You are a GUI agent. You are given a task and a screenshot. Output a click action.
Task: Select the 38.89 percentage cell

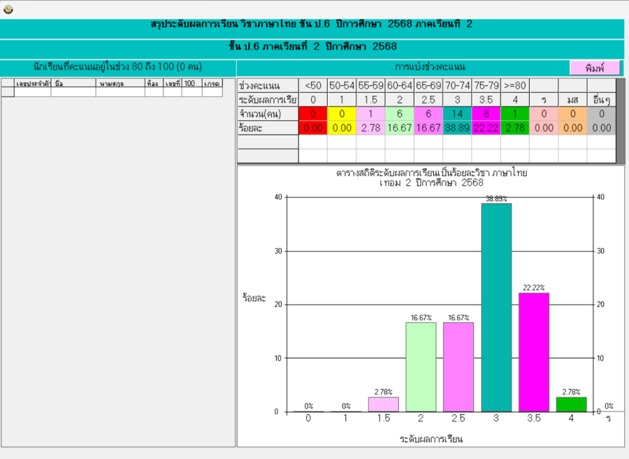coord(457,128)
